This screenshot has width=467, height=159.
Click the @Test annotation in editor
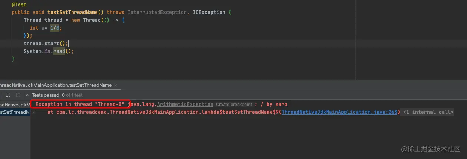[19, 4]
